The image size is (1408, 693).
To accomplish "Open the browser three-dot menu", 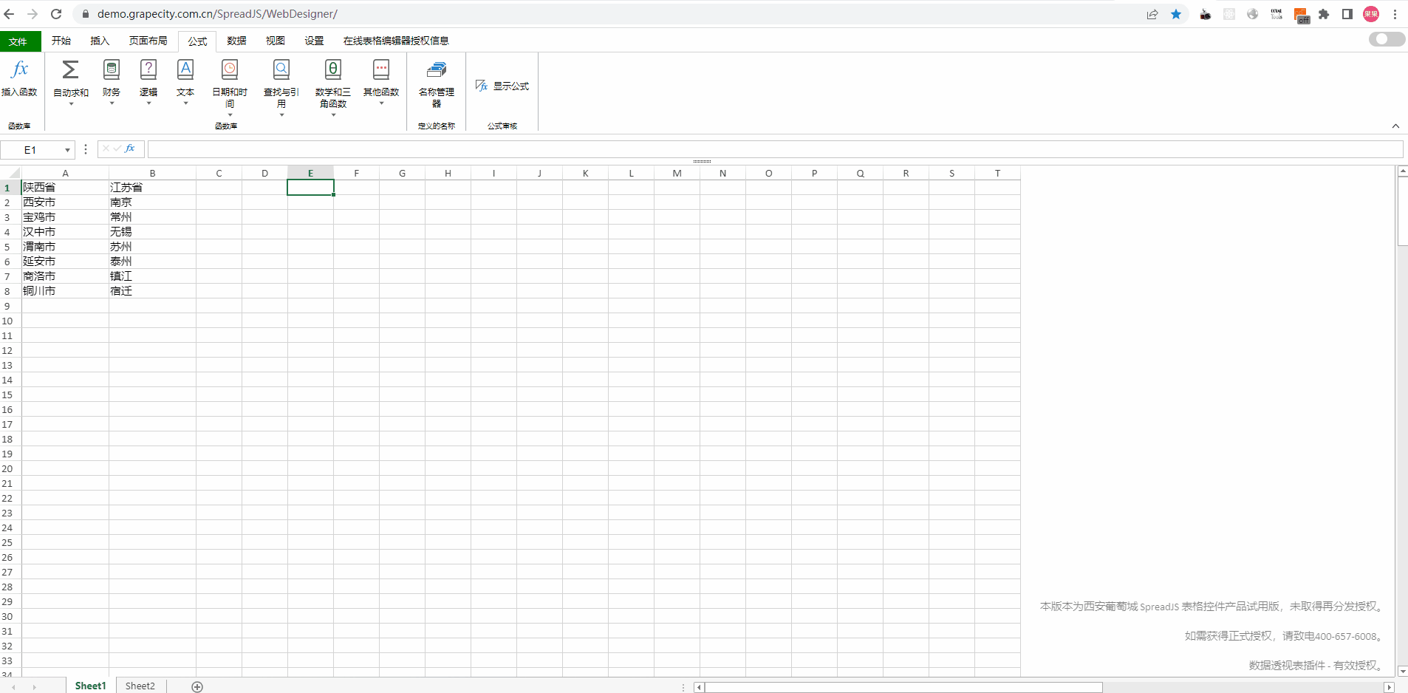I will [x=1395, y=14].
